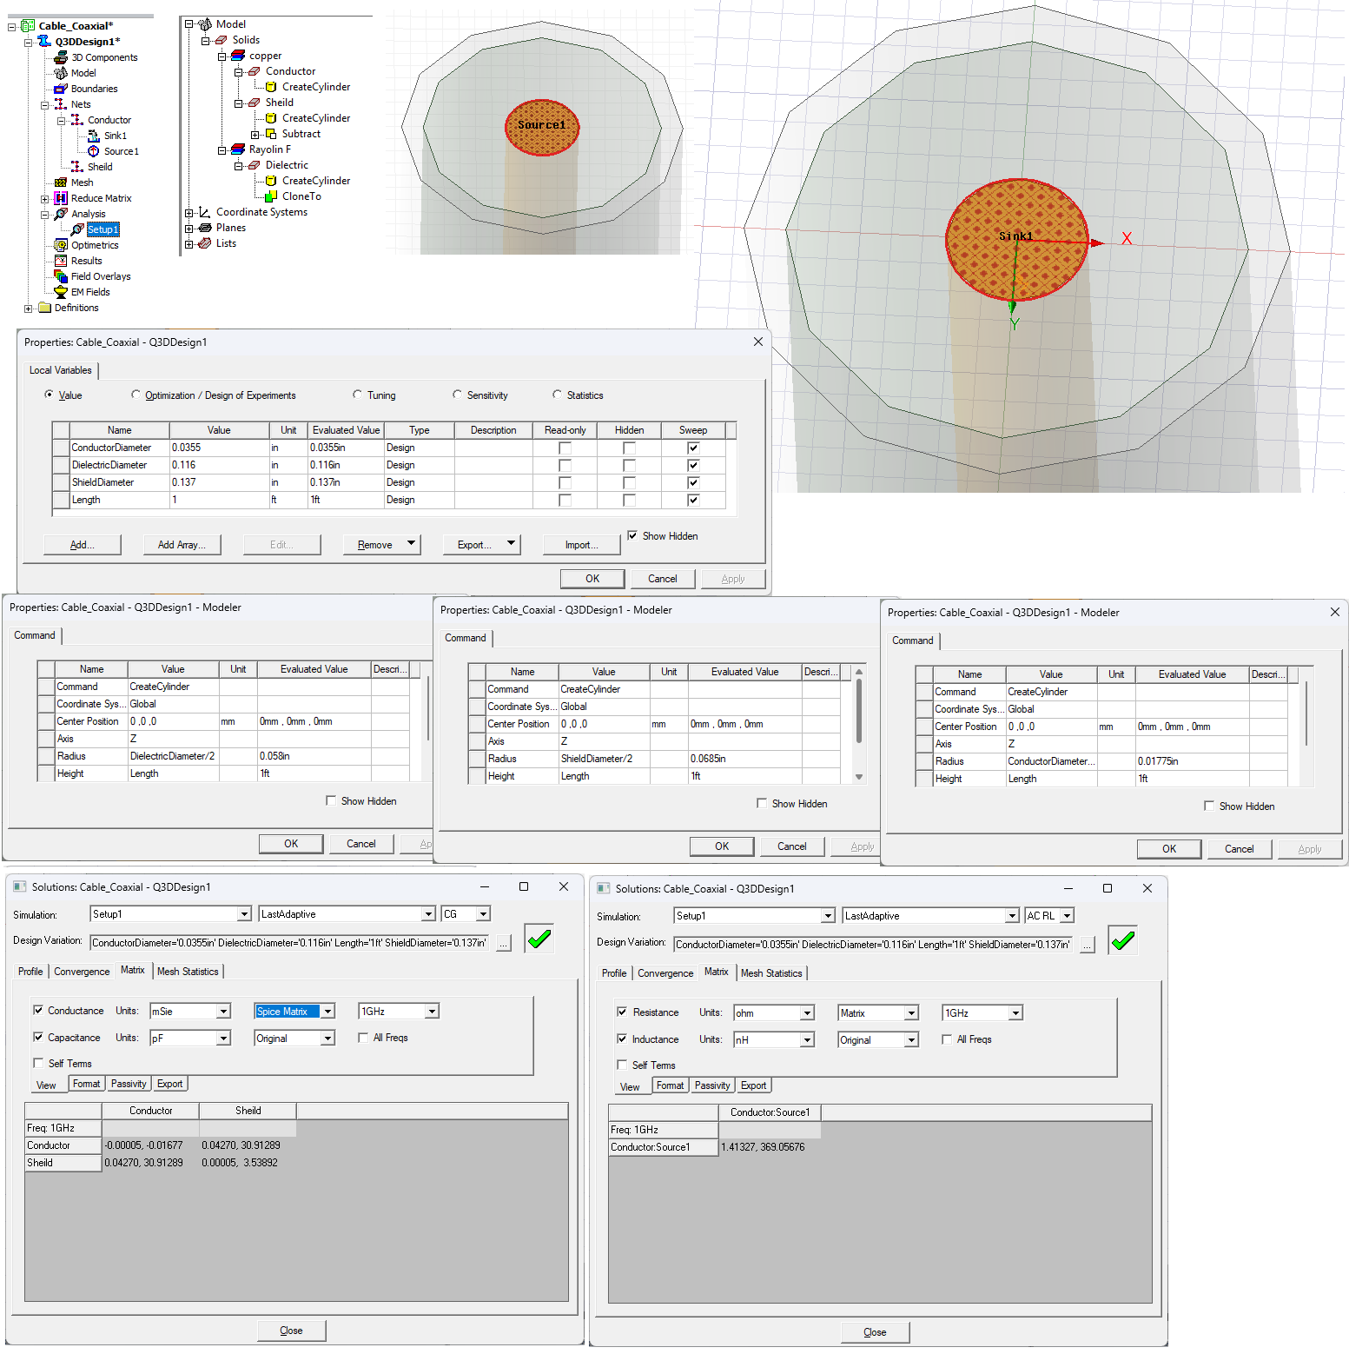This screenshot has width=1349, height=1354.
Task: Click the Add Array... button
Action: (181, 545)
